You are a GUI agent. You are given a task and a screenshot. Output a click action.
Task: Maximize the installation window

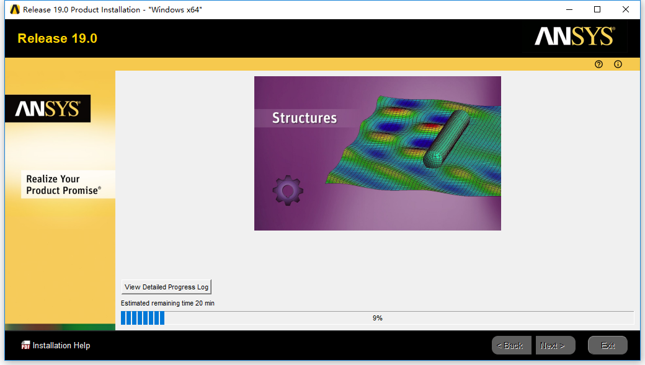click(x=597, y=9)
